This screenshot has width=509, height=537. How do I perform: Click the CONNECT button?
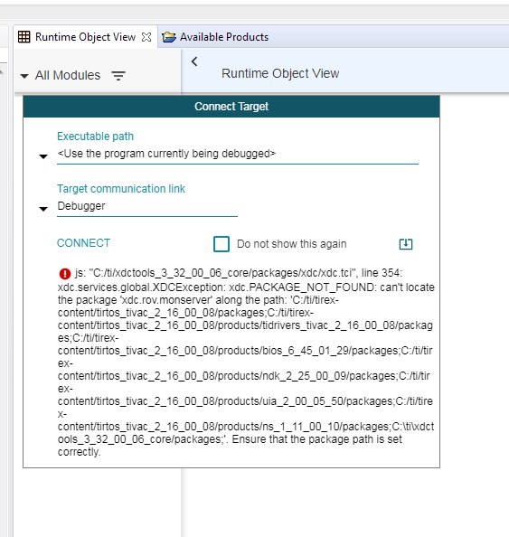click(83, 243)
